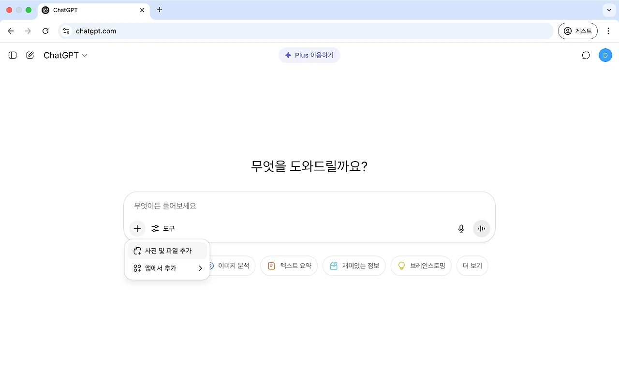The image size is (619, 387).
Task: Expand the 앱에서 추가 submenu
Action: click(167, 268)
